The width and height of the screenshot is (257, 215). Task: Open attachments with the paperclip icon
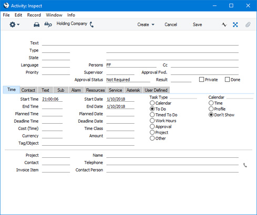click(248, 25)
